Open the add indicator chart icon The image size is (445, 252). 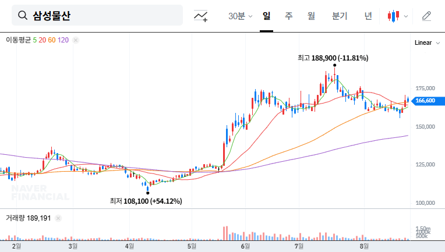coord(200,16)
